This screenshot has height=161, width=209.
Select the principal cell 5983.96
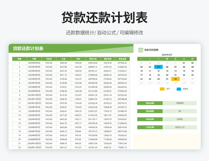[63, 63]
